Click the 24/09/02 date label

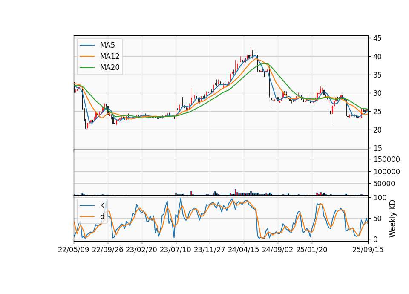pos(277,250)
